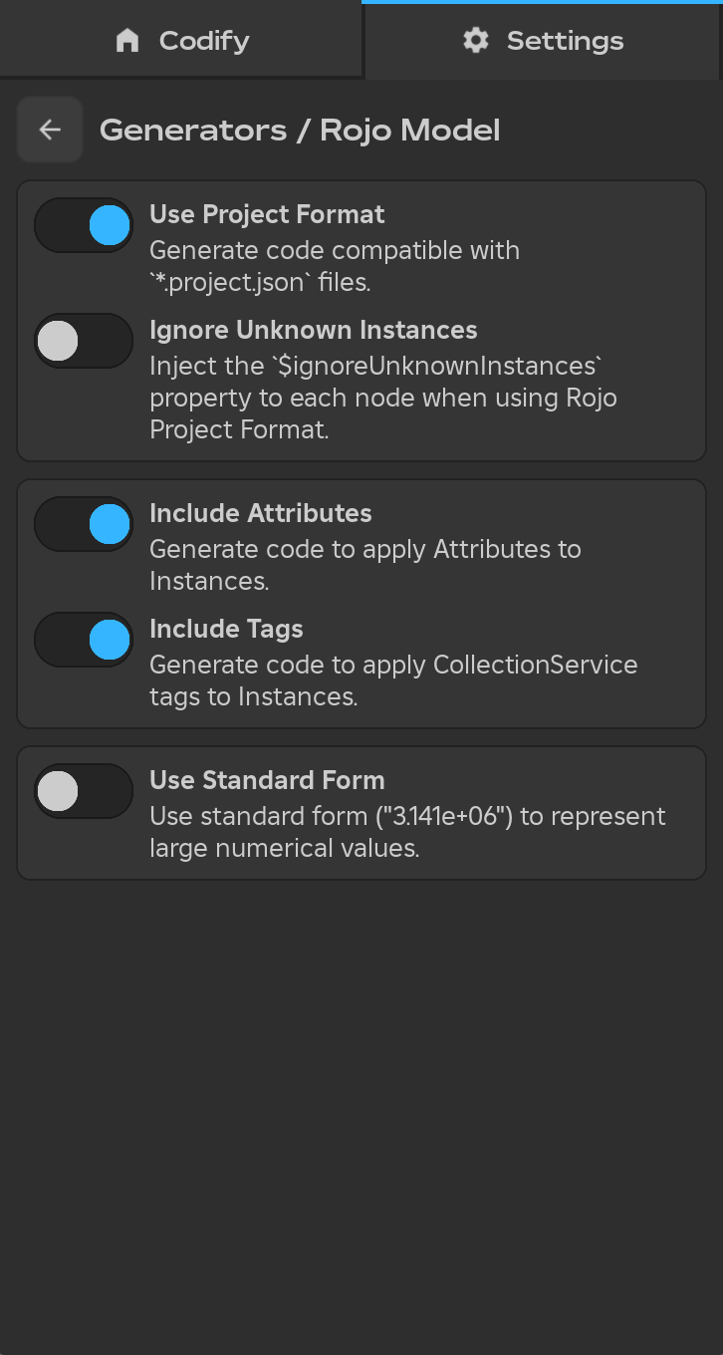
Task: Click the Use Project Format label
Action: click(x=267, y=214)
